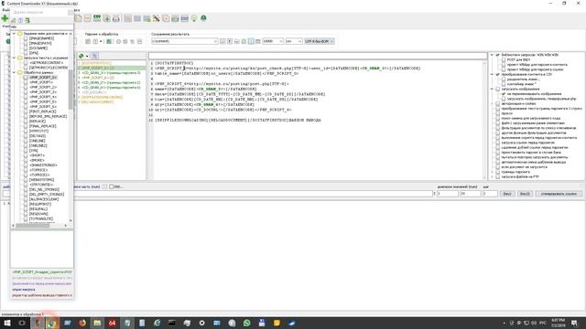Collapse the 'Загрузка текста' folder in macro tree
This screenshot has height=329, width=586.
point(15,58)
